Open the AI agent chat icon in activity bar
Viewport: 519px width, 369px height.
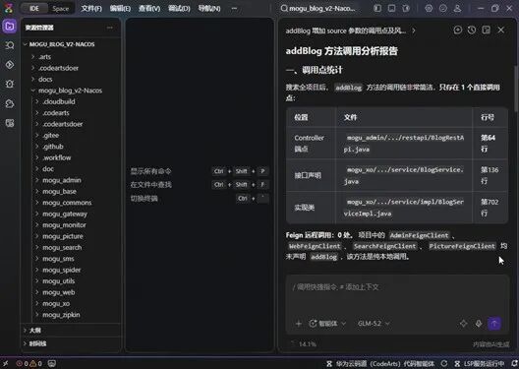click(x=10, y=103)
